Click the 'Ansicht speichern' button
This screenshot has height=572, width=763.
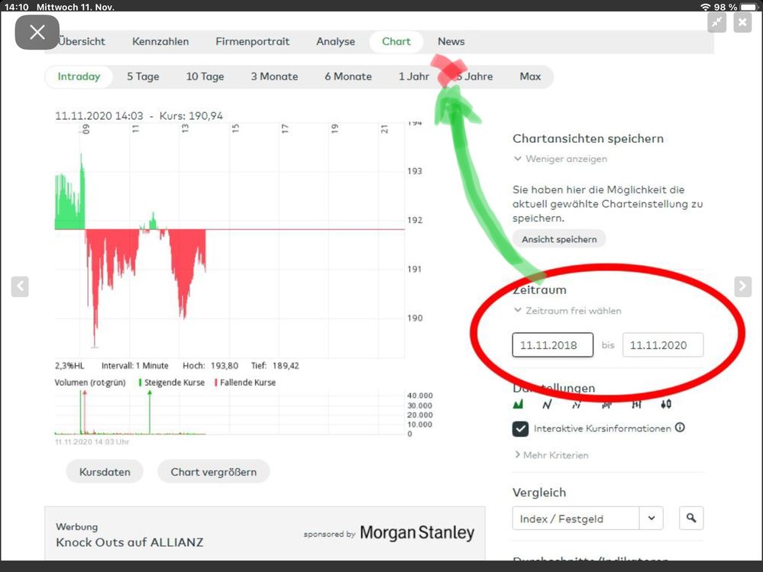coord(559,239)
